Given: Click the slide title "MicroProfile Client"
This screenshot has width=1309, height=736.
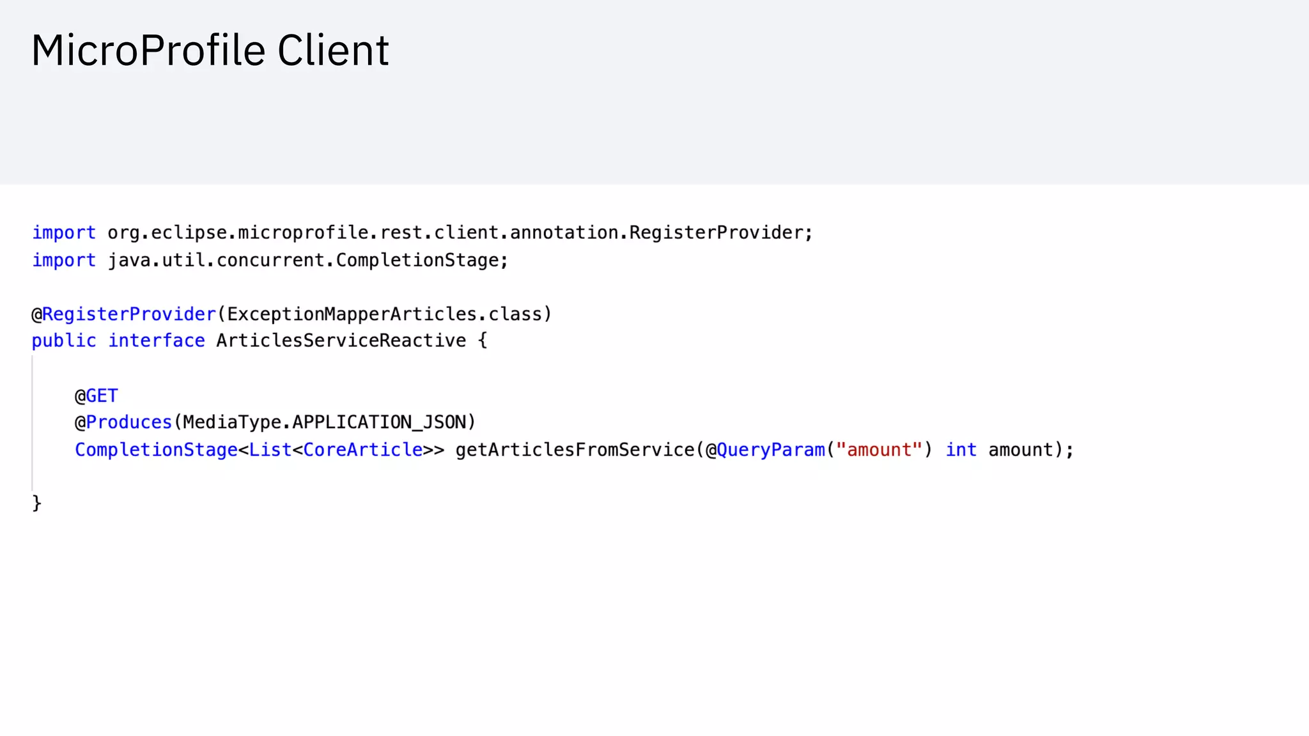Looking at the screenshot, I should [210, 50].
